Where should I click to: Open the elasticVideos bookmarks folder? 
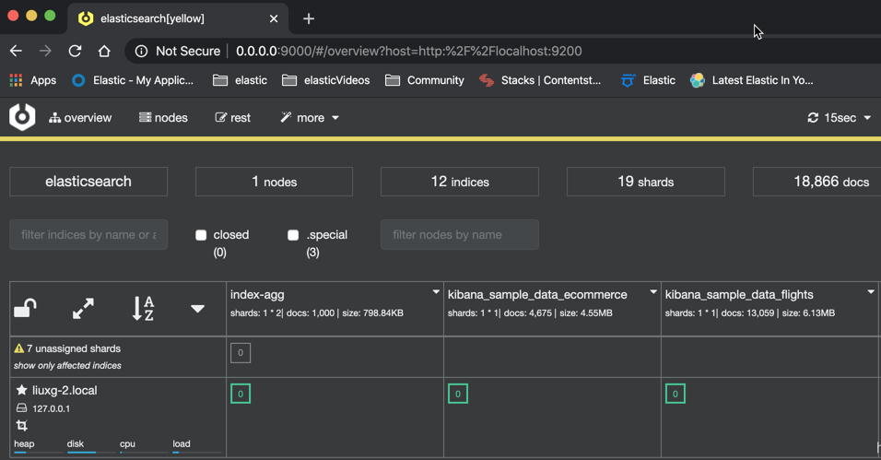(x=326, y=80)
